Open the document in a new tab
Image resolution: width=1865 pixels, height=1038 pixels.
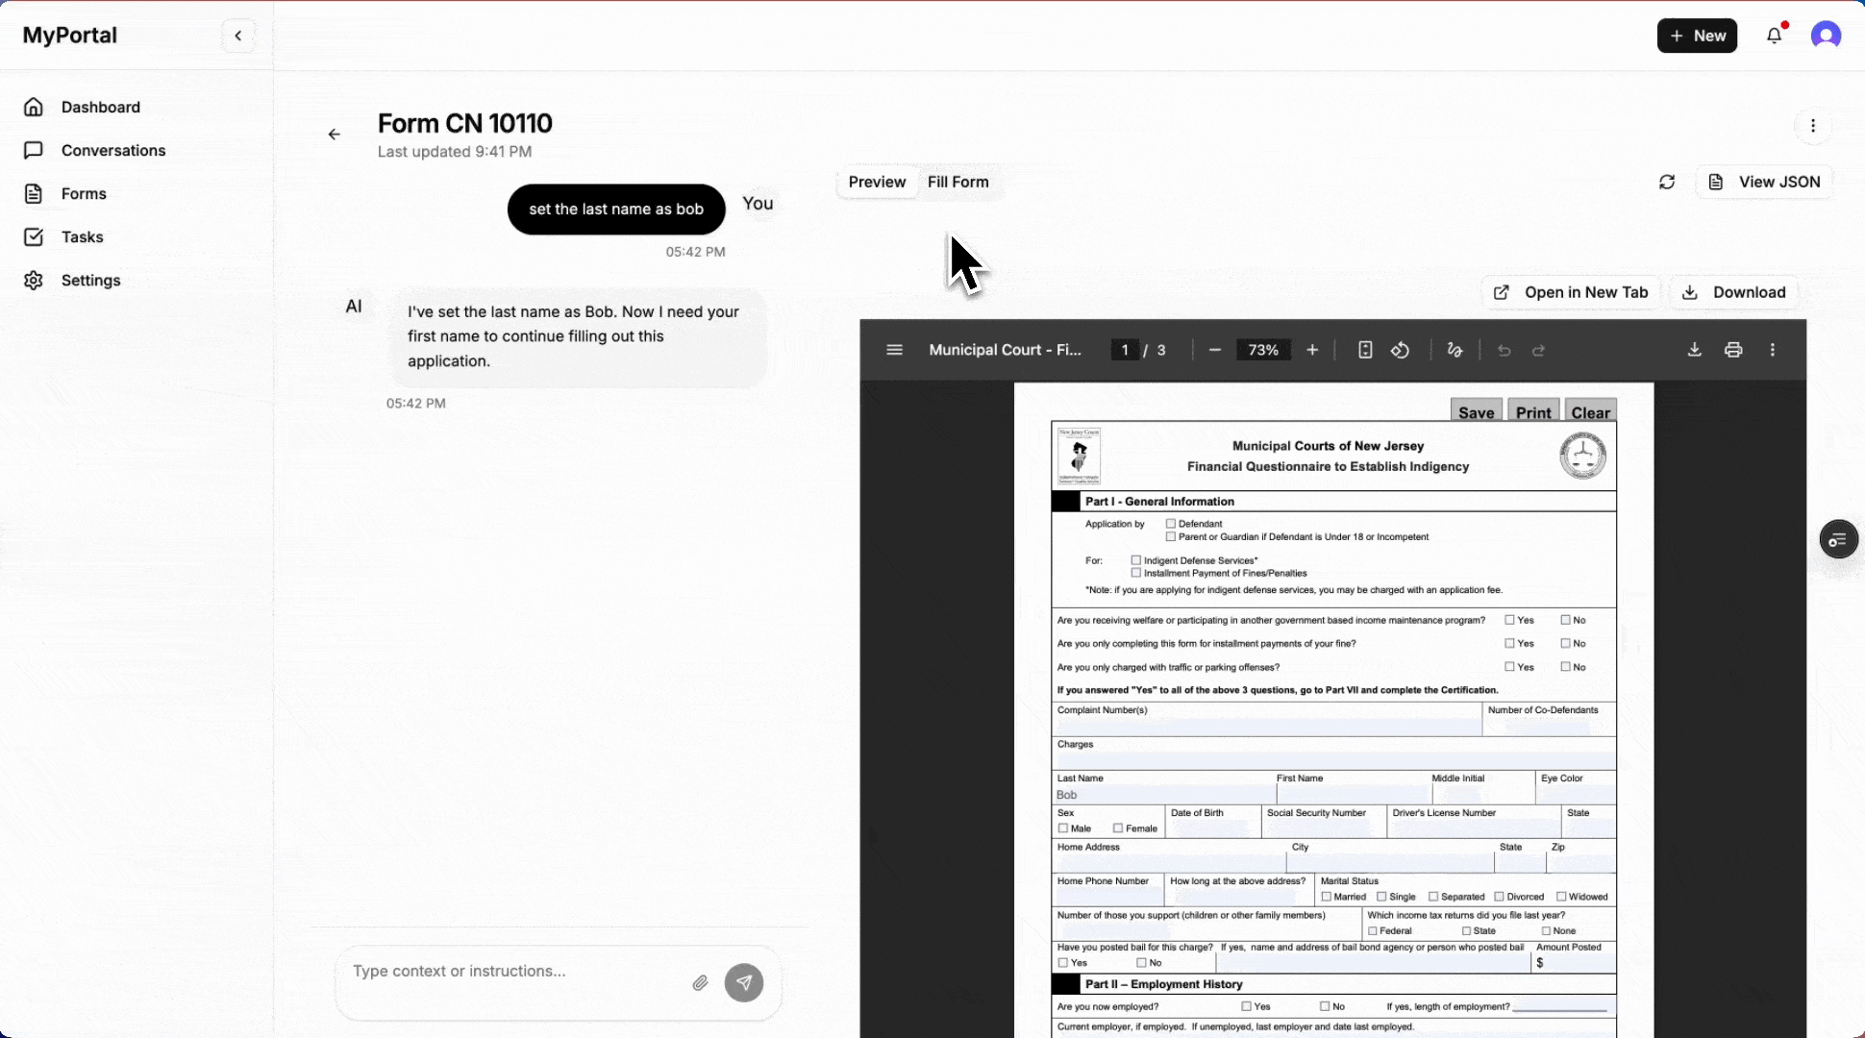point(1571,292)
